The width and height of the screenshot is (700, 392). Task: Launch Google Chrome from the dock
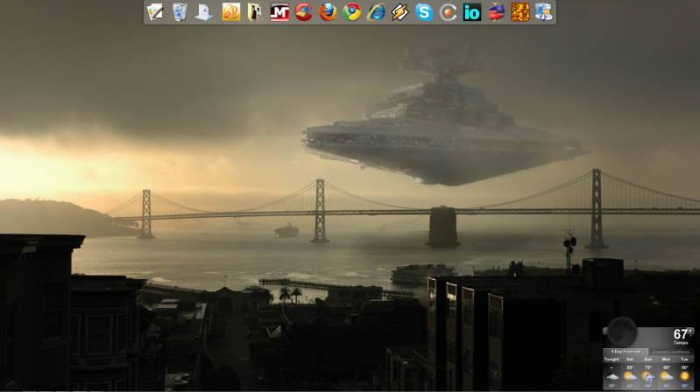(352, 12)
